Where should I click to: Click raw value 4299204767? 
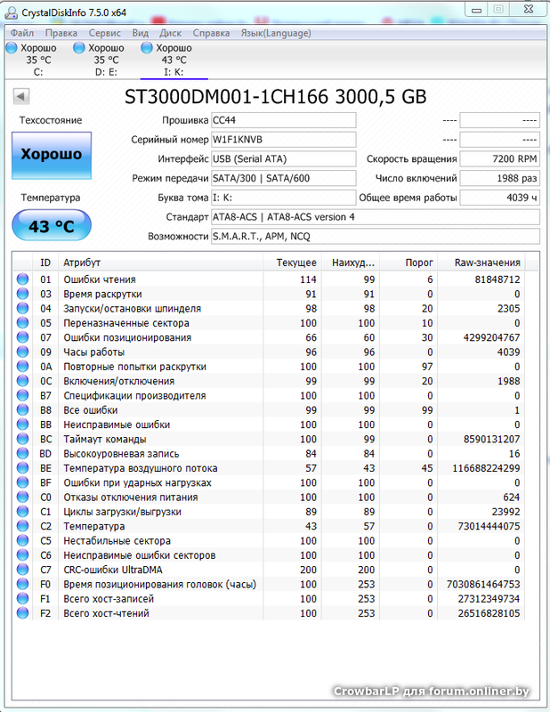pyautogui.click(x=492, y=337)
